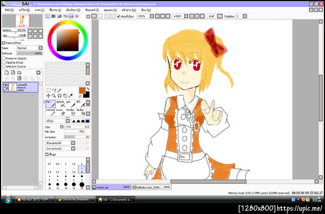Screen dimensions: 325x214
Task: Swap foreground and background colors arrow
Action: click(88, 89)
